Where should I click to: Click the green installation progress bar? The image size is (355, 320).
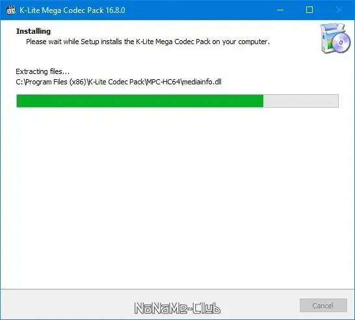(177, 101)
